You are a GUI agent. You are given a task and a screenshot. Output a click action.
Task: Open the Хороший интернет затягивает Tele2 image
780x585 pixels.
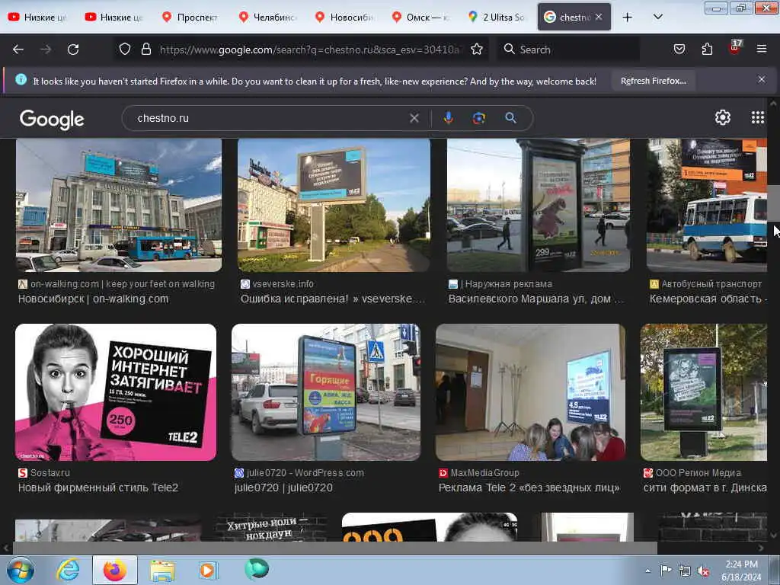point(116,392)
